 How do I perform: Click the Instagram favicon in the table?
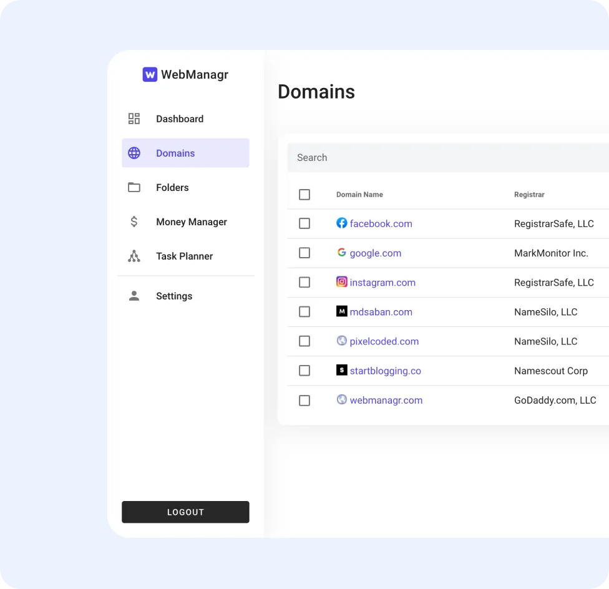point(341,282)
